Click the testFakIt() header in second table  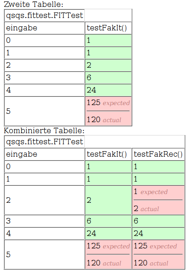click(108, 28)
